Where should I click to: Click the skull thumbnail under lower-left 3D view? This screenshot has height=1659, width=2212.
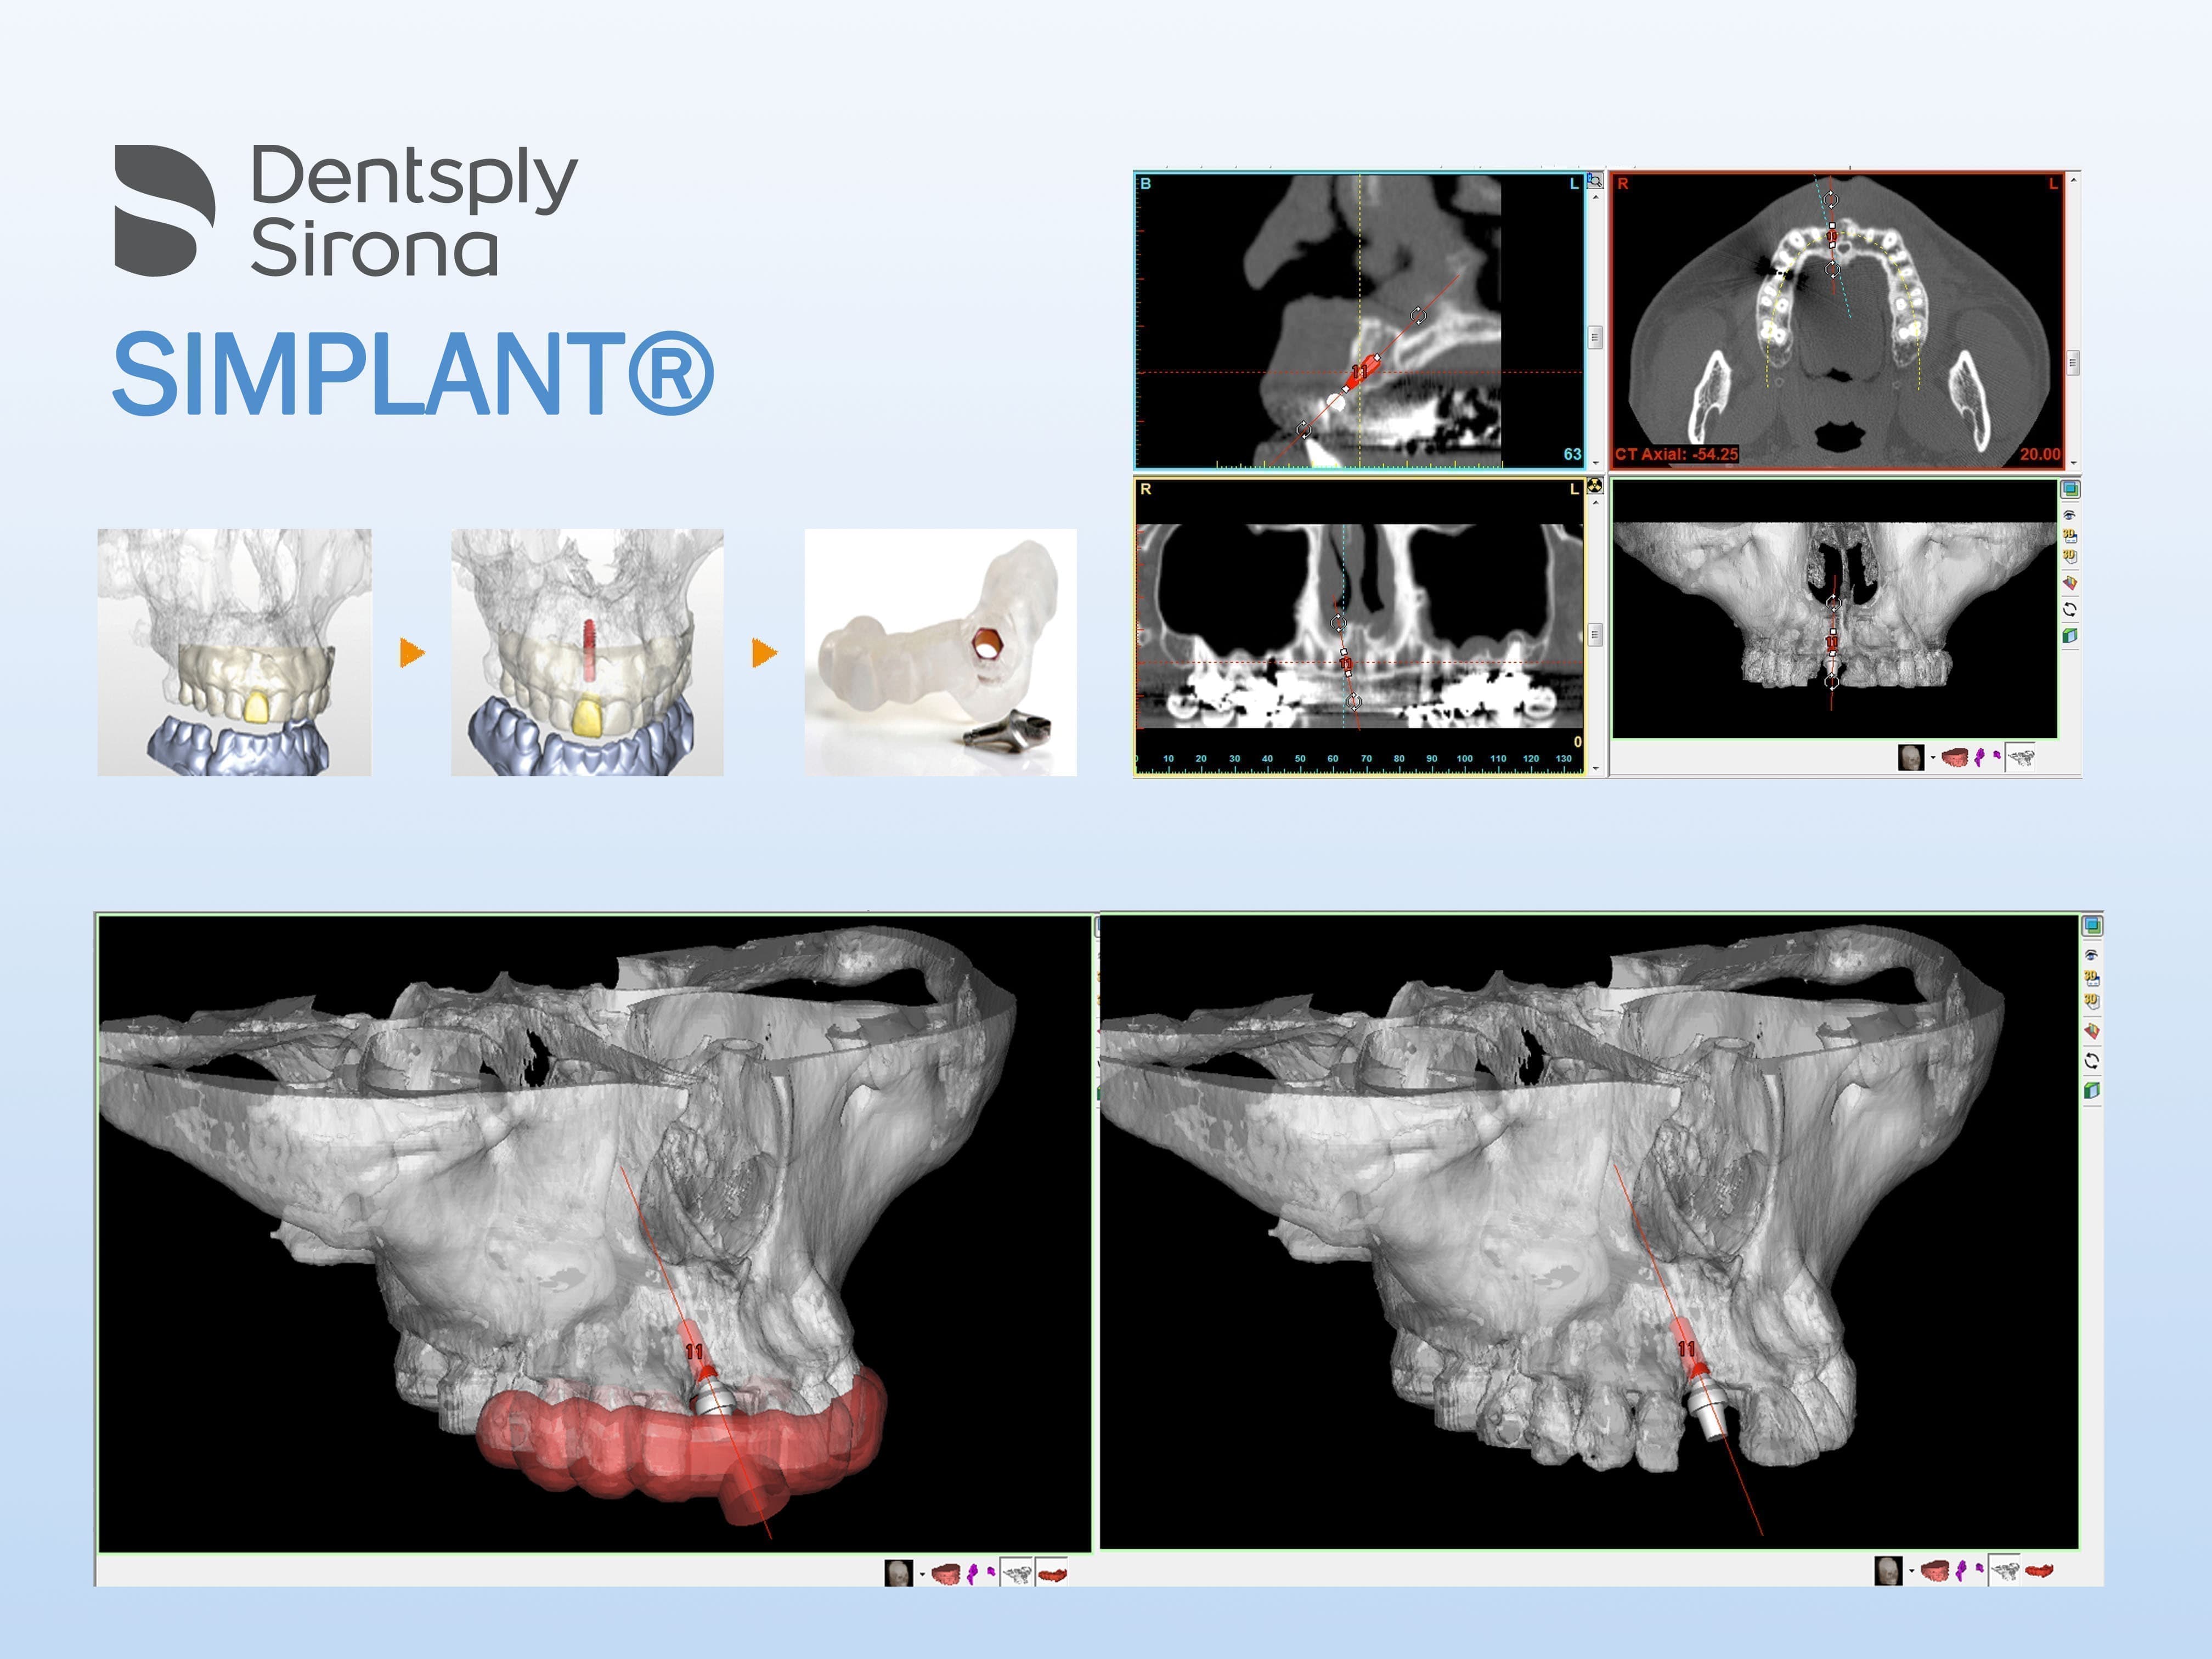click(x=898, y=1574)
